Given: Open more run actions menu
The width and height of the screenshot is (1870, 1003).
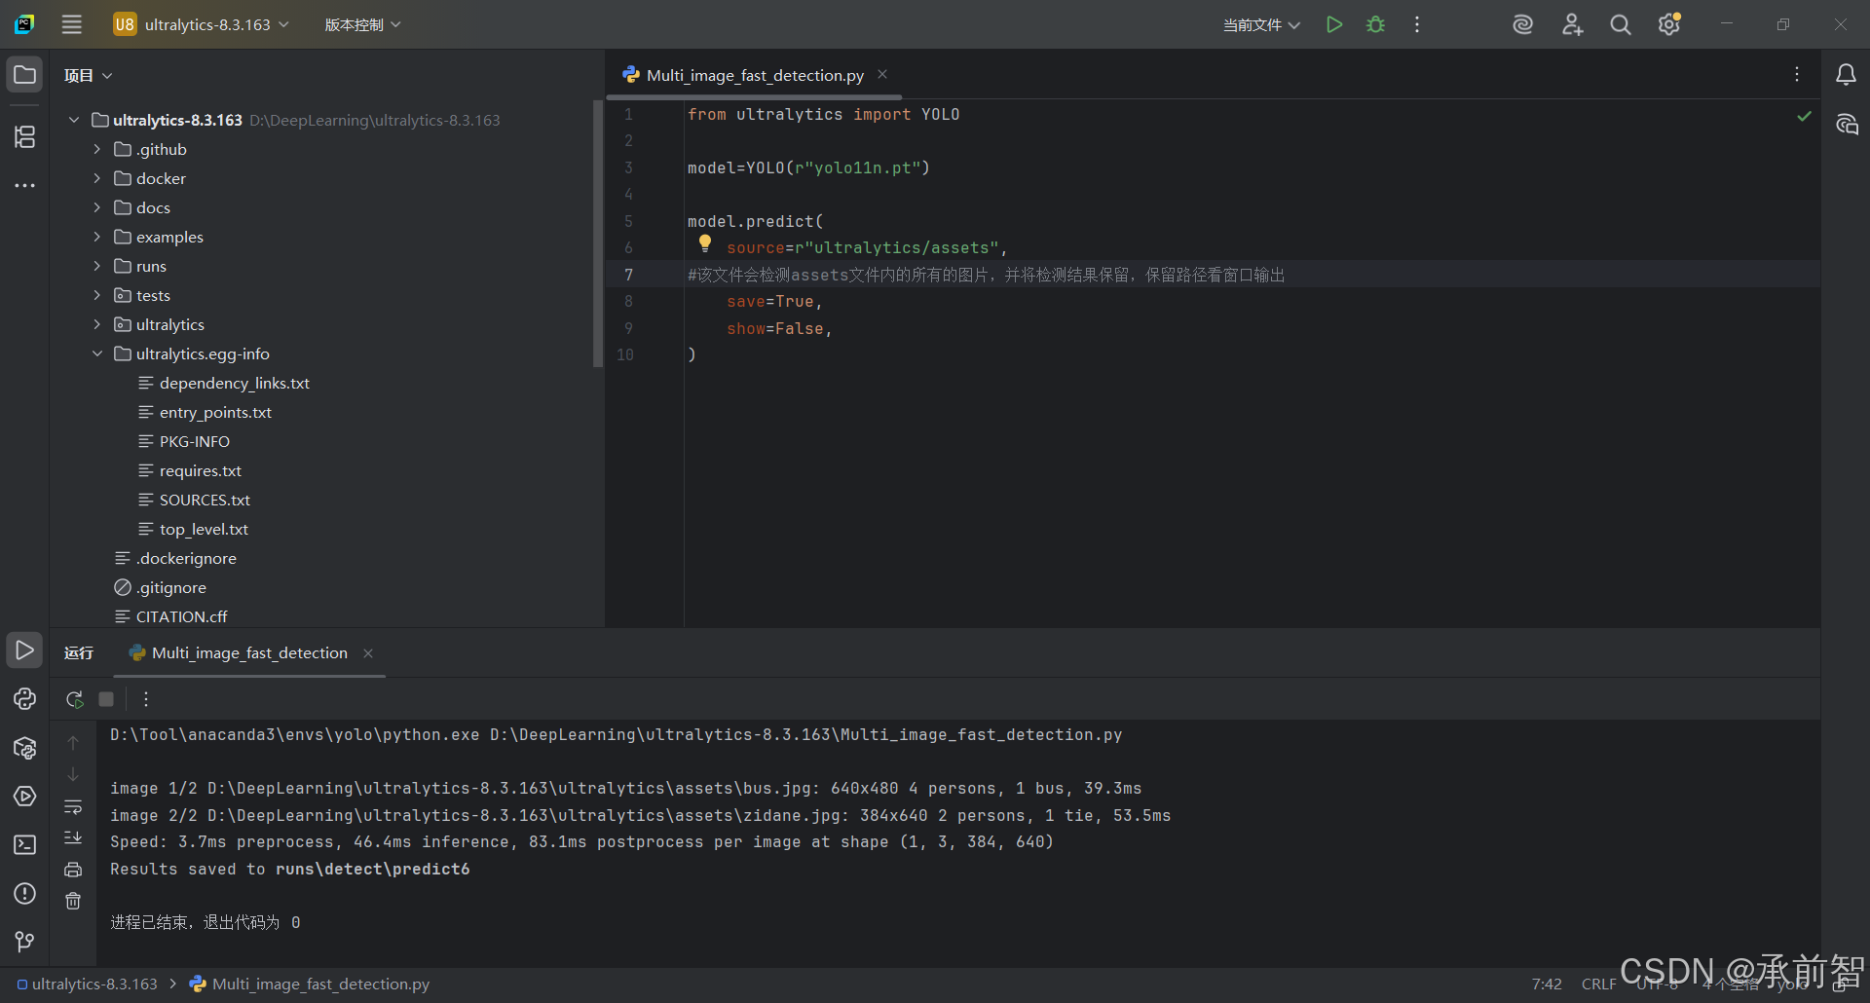Looking at the screenshot, I should pos(1417,24).
